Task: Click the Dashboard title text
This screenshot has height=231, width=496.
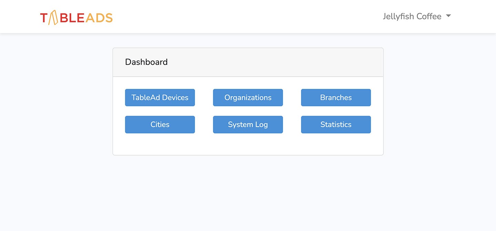Action: coord(146,62)
